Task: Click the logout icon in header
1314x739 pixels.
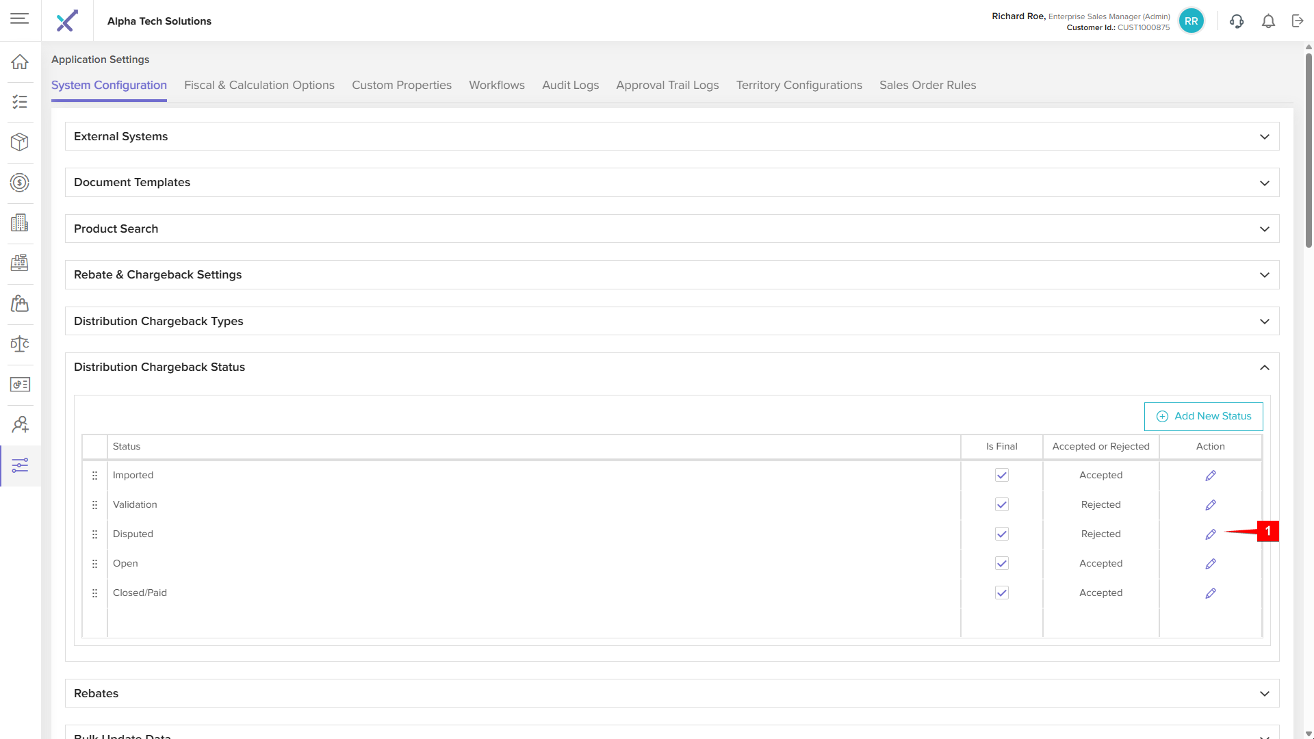Action: pyautogui.click(x=1298, y=21)
